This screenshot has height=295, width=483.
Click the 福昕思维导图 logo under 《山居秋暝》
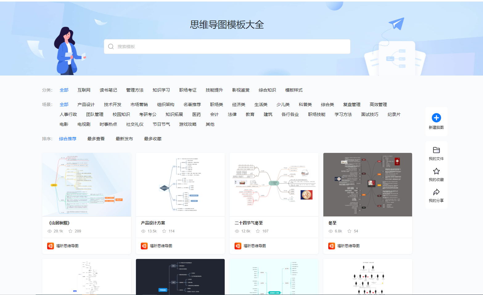tap(51, 246)
